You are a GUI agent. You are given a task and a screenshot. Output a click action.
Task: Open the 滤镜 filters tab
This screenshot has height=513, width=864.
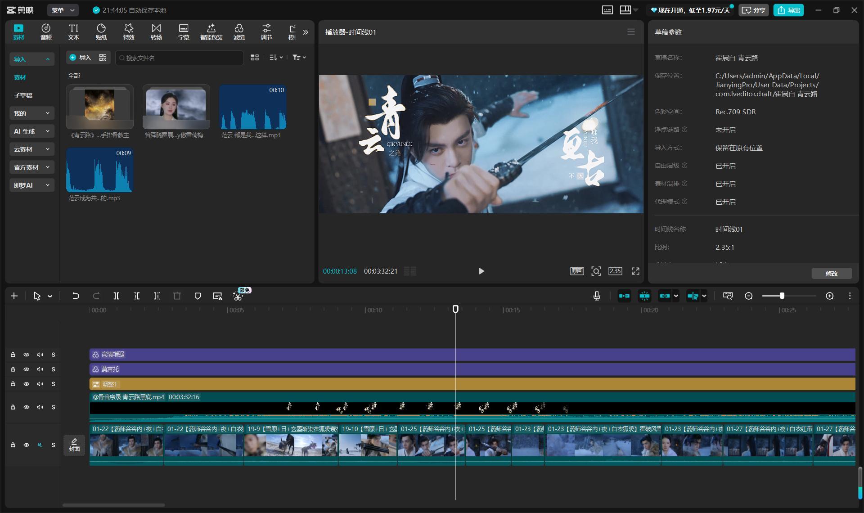(x=239, y=32)
